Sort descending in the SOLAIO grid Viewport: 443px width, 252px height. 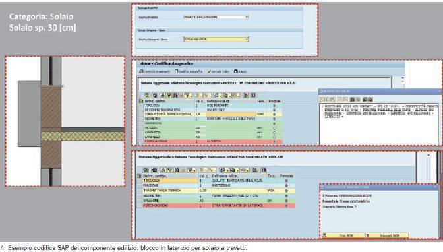(170, 170)
